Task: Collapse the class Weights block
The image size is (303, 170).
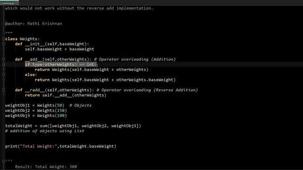Action: click(4, 39)
